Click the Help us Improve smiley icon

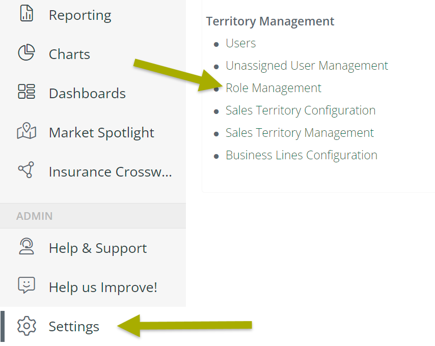pyautogui.click(x=26, y=285)
